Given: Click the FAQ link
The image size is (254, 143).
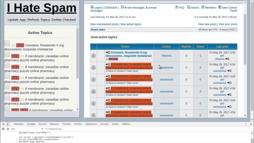Looking at the screenshot, I should 181,8.
